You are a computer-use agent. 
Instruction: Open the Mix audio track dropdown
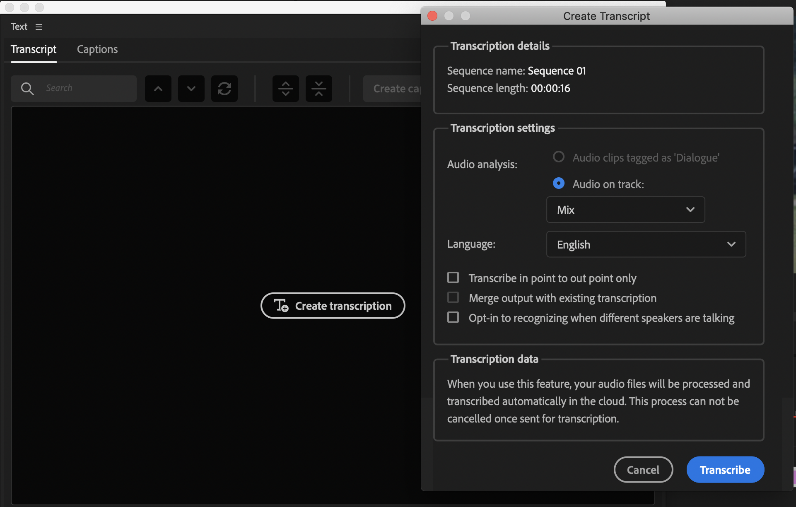(x=625, y=210)
